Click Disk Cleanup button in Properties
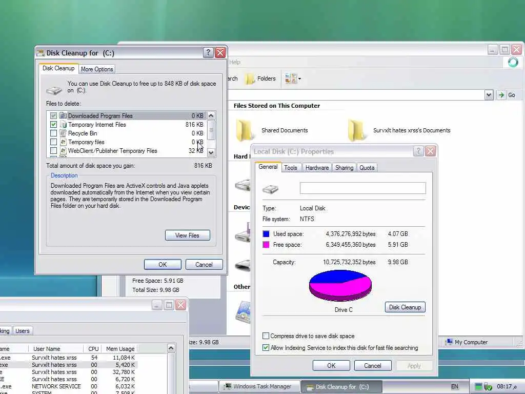 pos(405,307)
